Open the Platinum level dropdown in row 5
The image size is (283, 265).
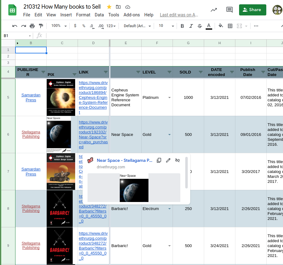click(x=169, y=98)
